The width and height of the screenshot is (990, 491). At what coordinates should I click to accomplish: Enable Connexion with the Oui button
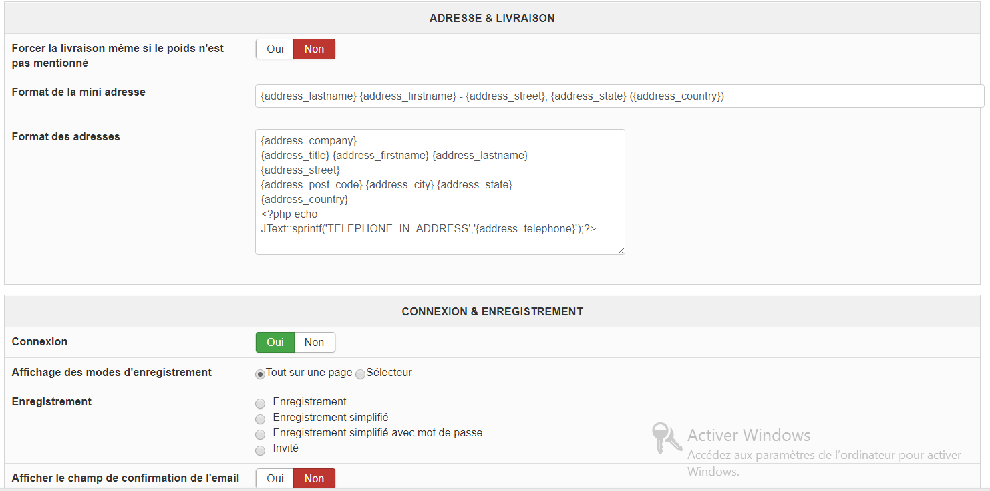click(x=275, y=342)
